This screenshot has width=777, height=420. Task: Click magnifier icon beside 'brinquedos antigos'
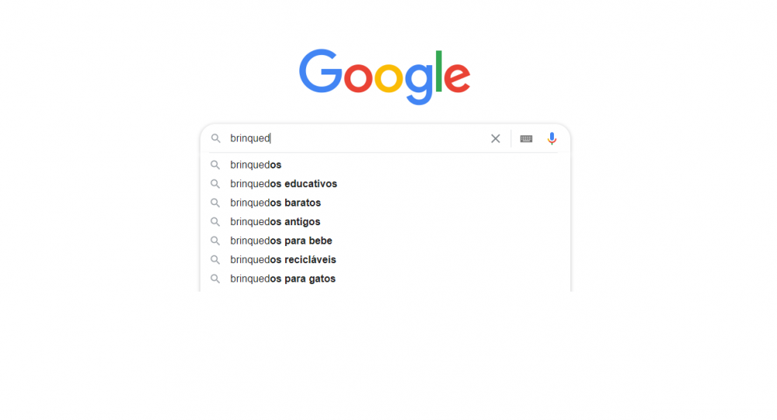[215, 222]
